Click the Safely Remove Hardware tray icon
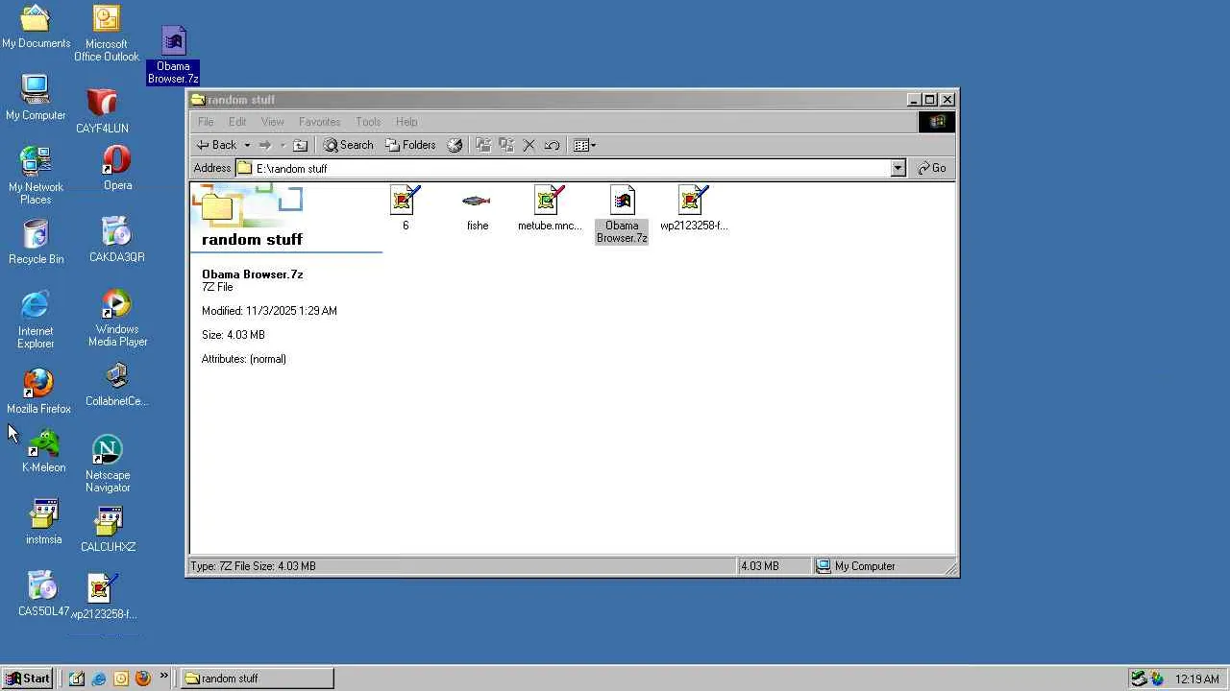 (1139, 679)
